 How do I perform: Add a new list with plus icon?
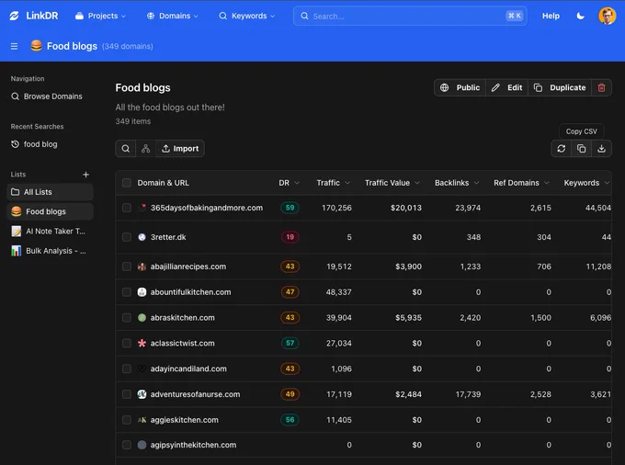click(x=85, y=175)
